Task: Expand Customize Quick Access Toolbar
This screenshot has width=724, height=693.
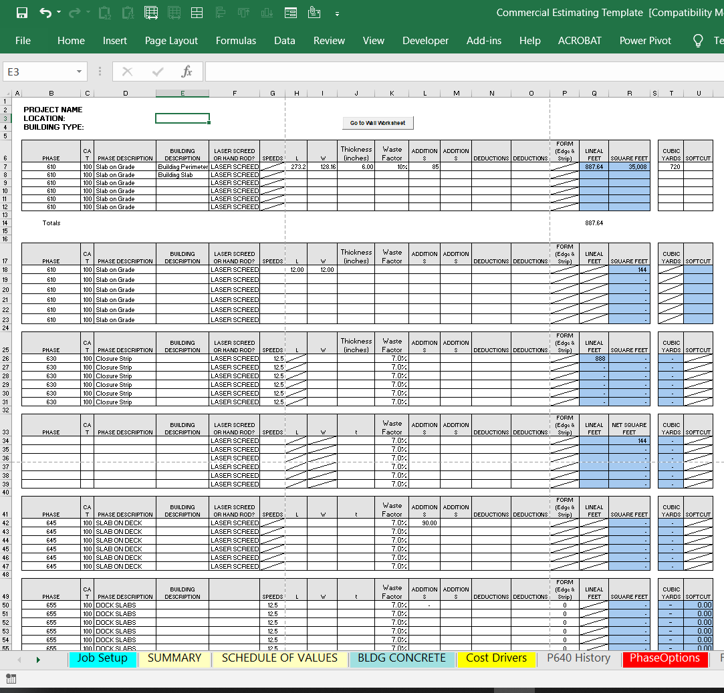Action: click(337, 14)
